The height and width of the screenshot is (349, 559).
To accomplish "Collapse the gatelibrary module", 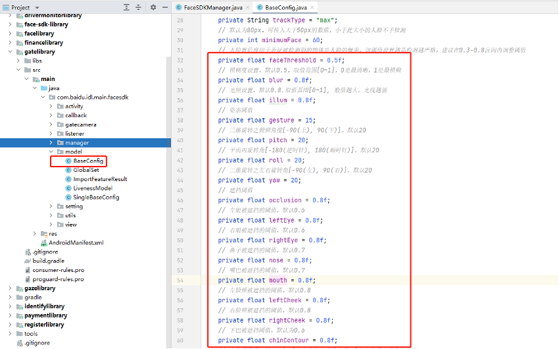I will click(x=10, y=52).
